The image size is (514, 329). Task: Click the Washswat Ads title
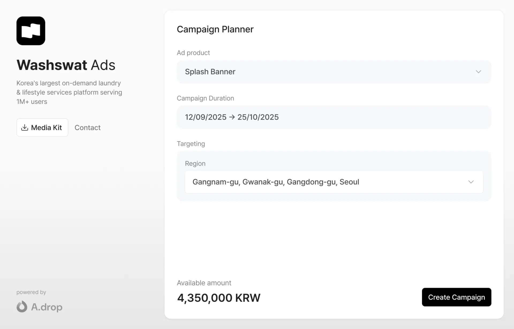pyautogui.click(x=66, y=65)
